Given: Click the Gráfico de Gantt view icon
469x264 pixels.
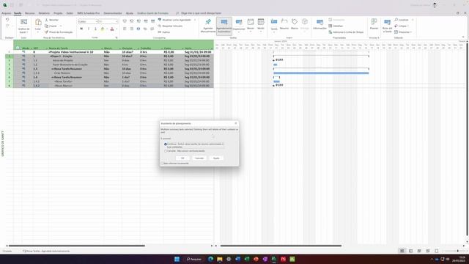Looking at the screenshot, I should 23,22.
